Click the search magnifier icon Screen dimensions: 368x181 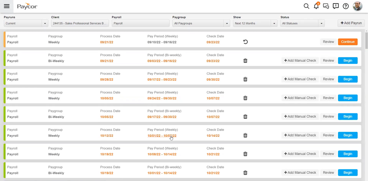click(x=306, y=6)
